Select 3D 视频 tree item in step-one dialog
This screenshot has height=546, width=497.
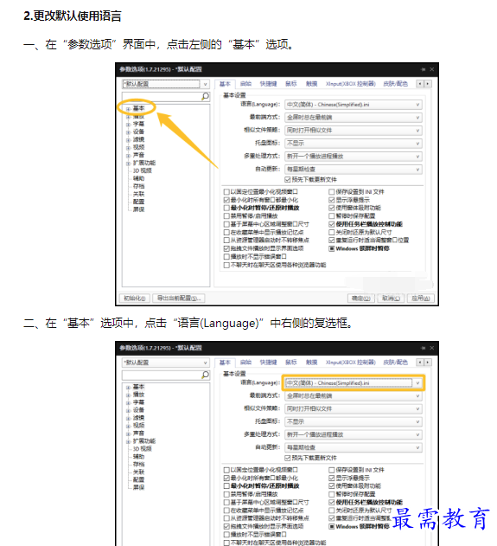[x=143, y=170]
